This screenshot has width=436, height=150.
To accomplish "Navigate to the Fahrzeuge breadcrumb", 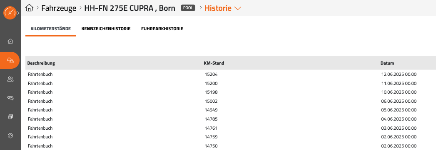I will click(59, 8).
